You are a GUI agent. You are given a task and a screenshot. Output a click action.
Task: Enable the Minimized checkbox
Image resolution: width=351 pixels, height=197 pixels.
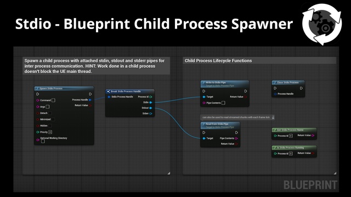pos(53,119)
